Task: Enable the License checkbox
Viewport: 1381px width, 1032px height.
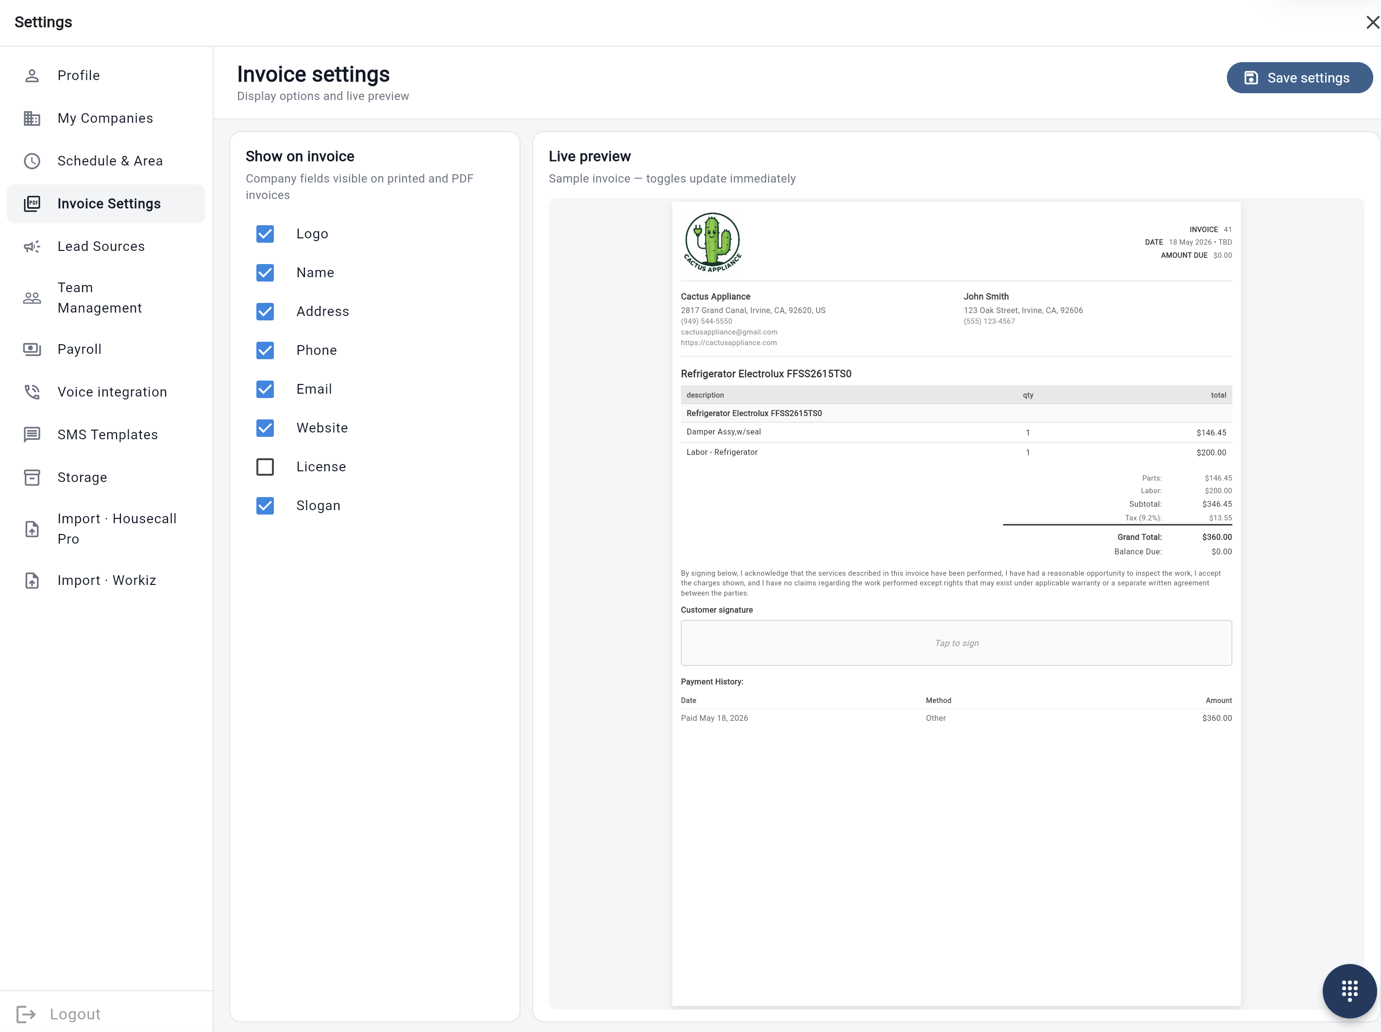Action: [265, 466]
